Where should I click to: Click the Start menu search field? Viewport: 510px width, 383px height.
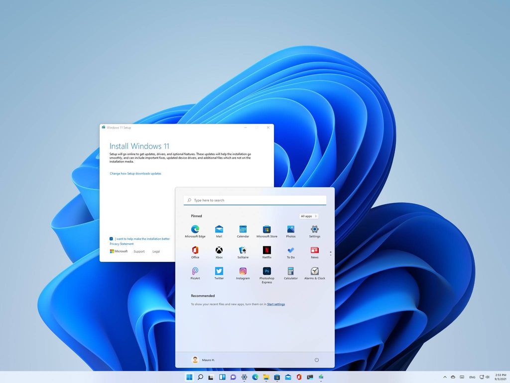[255, 200]
